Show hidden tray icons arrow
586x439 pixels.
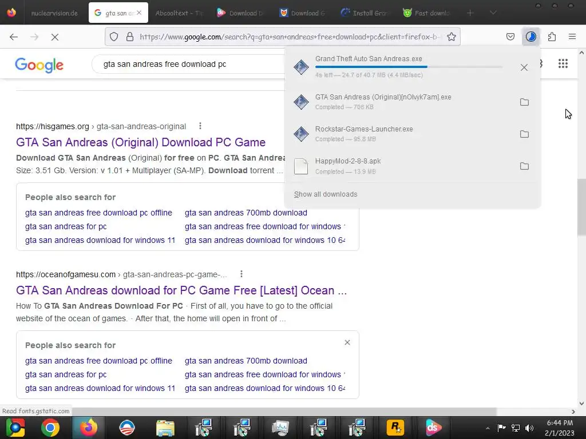point(488,428)
